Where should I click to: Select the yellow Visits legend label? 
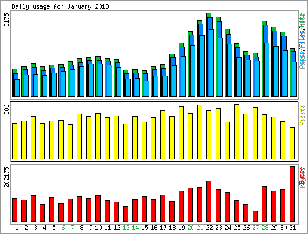(x=302, y=115)
